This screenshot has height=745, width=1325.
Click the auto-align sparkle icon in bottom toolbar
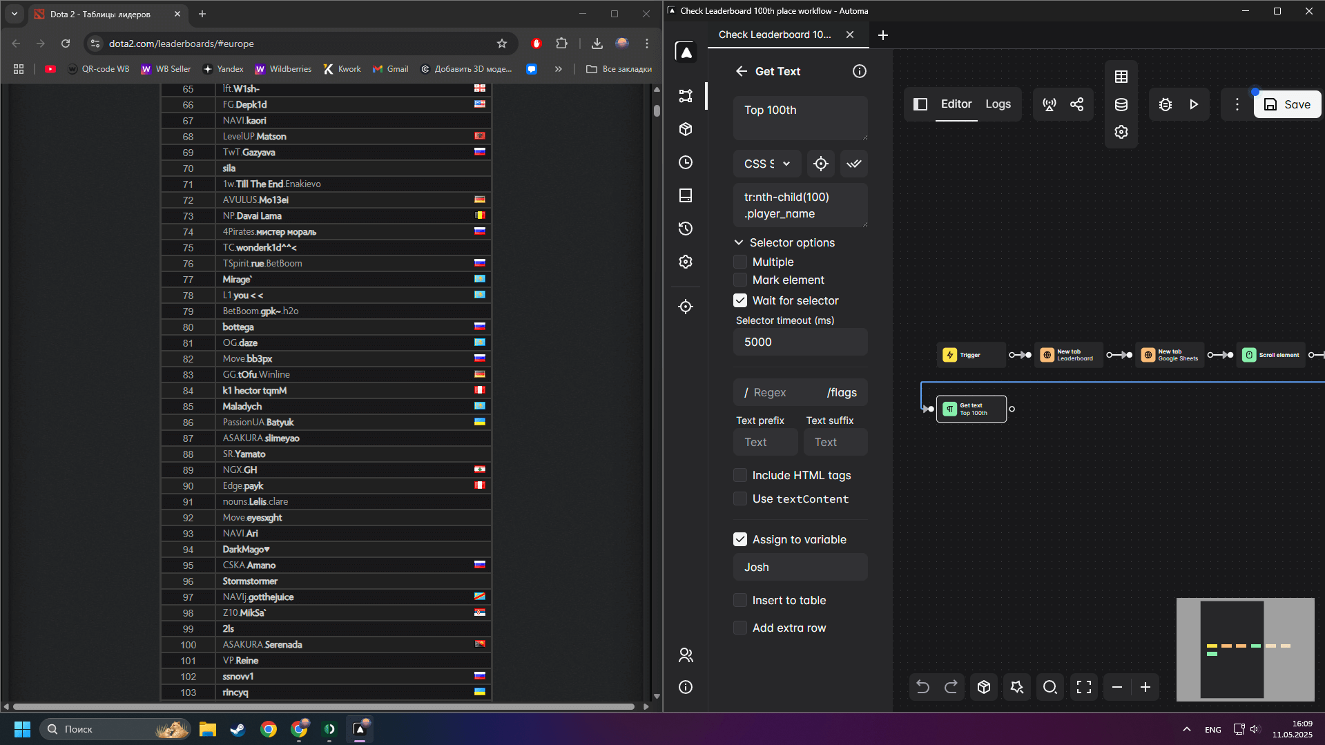1017,687
